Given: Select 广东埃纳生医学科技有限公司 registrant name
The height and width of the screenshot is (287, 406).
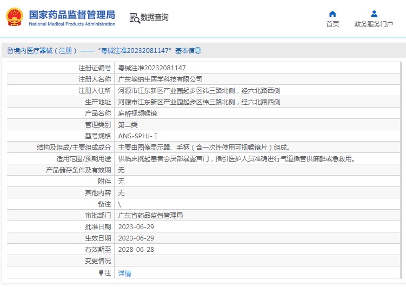Looking at the screenshot, I should [160, 79].
